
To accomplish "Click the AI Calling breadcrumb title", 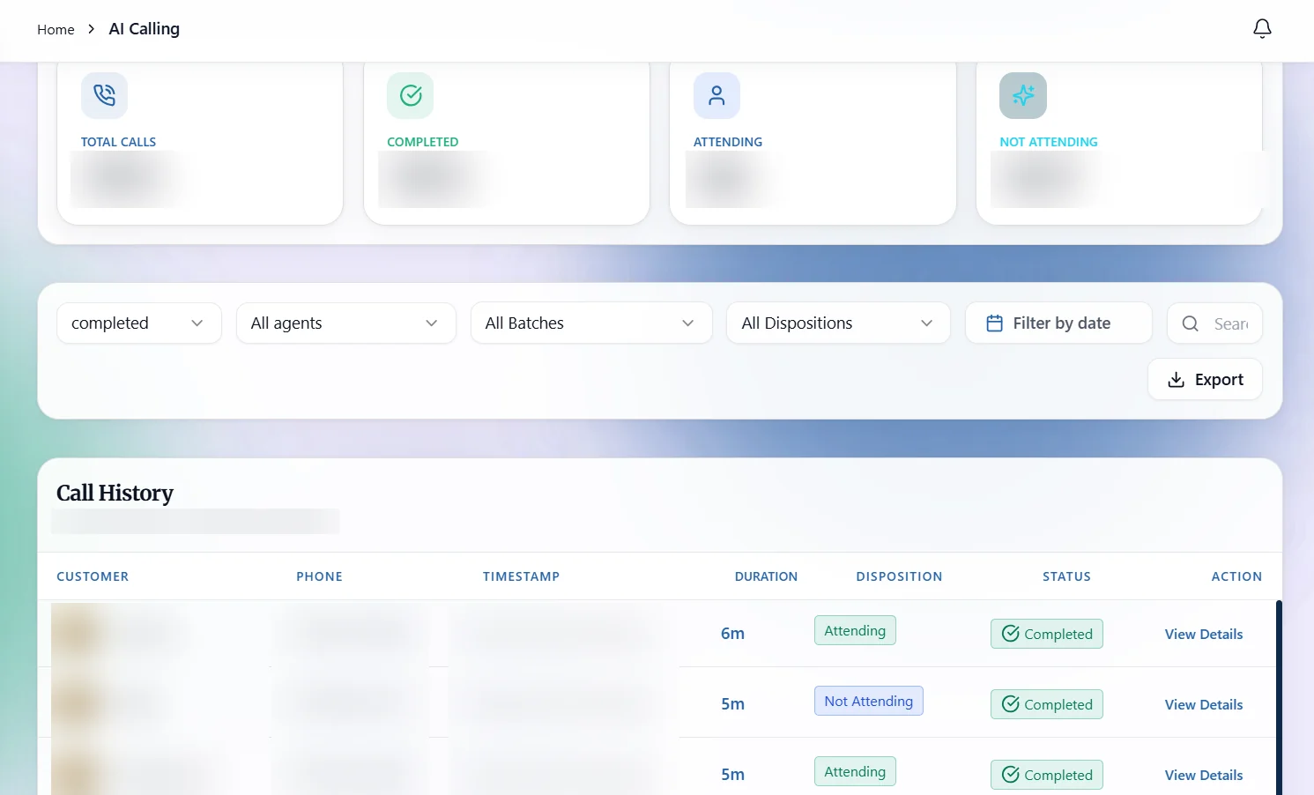I will click(x=145, y=29).
